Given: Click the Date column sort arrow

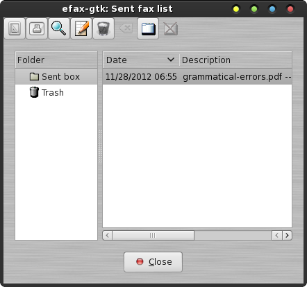Looking at the screenshot, I should click(x=171, y=60).
